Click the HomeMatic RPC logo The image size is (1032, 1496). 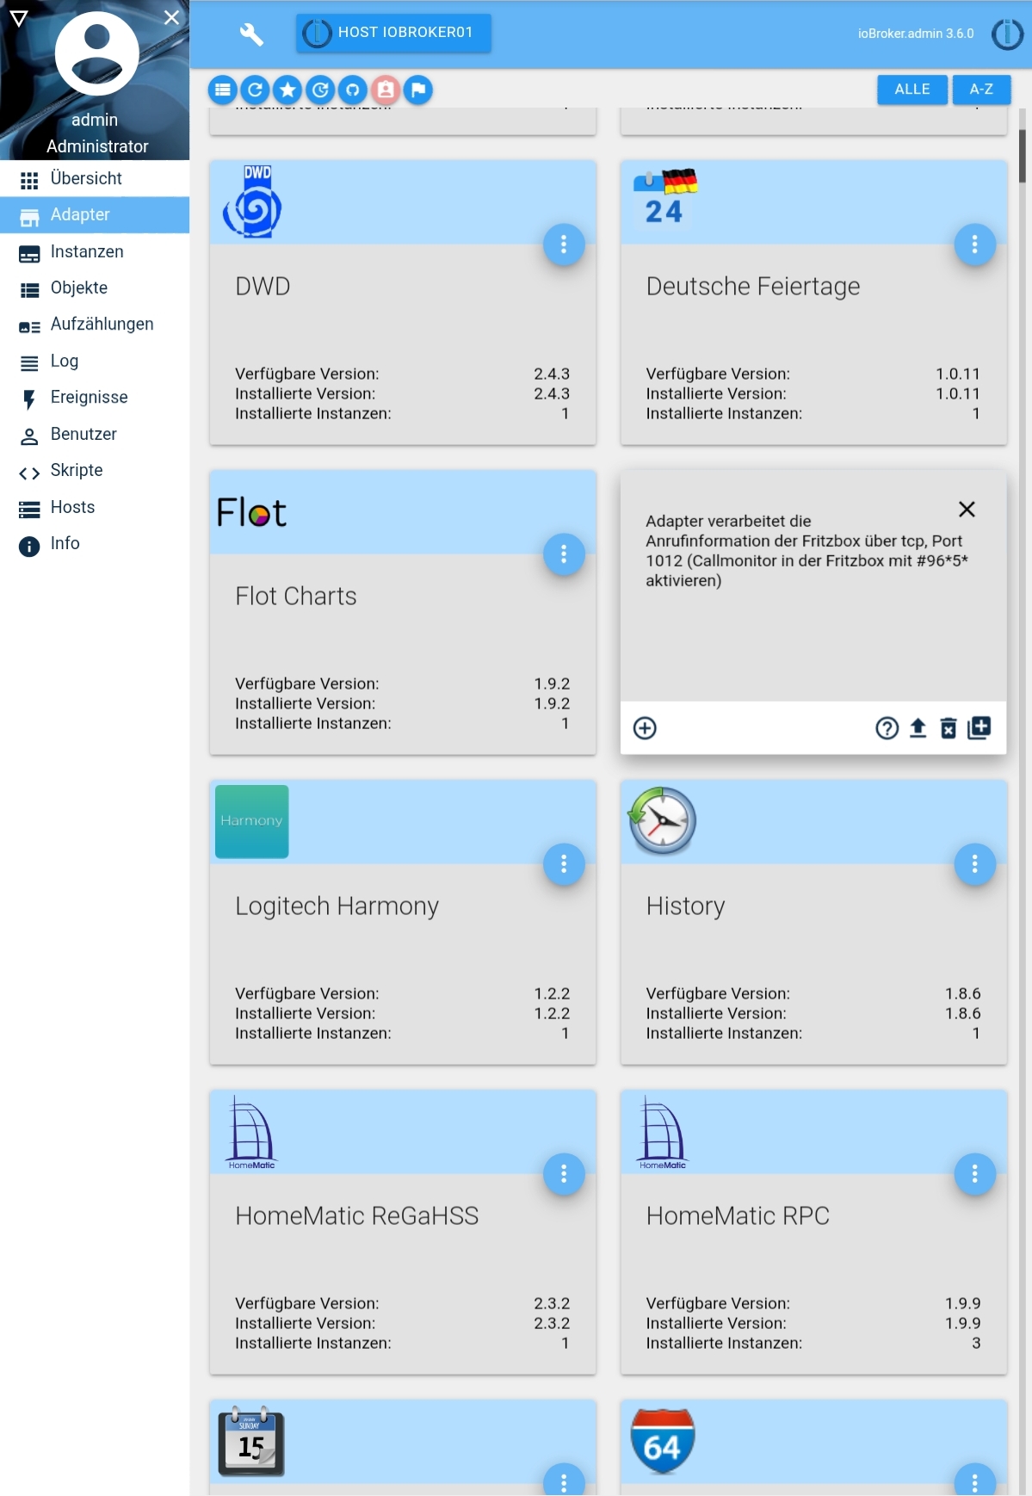(x=662, y=1133)
